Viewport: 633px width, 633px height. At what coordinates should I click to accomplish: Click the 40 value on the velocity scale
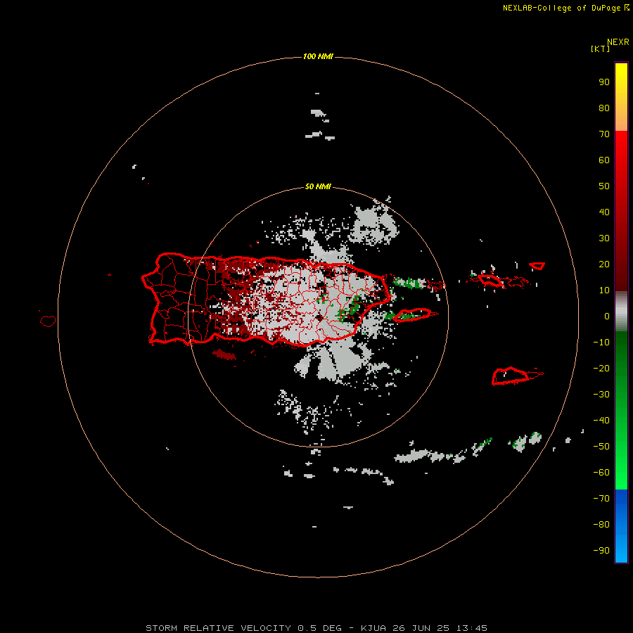604,212
